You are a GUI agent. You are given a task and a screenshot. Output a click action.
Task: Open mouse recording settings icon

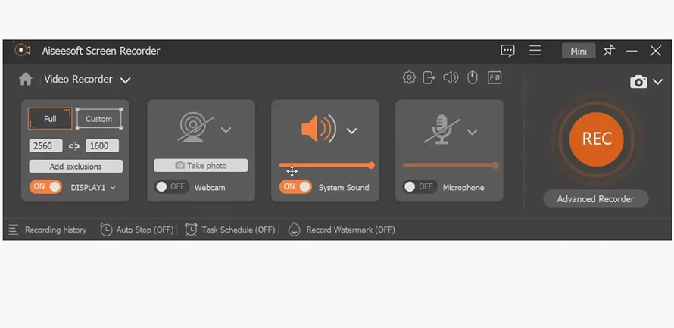[473, 77]
